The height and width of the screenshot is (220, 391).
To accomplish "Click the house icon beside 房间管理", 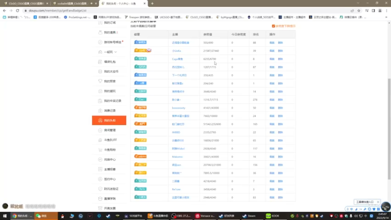I will (100, 130).
